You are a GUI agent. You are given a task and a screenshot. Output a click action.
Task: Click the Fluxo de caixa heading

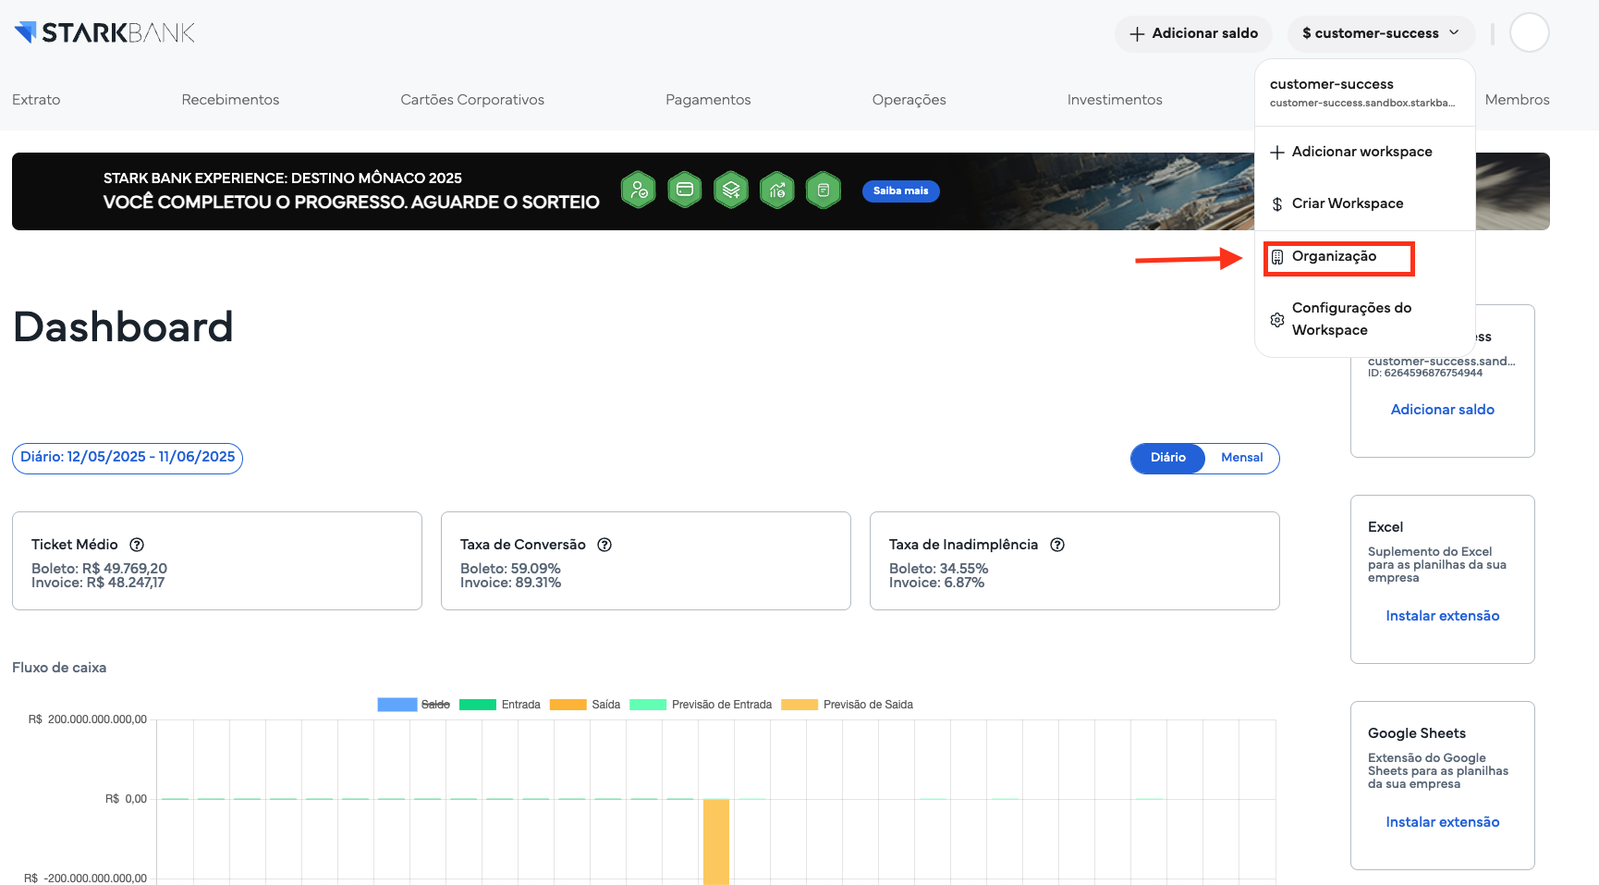[59, 668]
